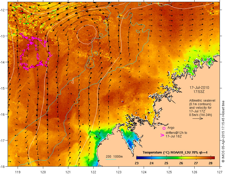Click the 'Altimetric sealevel' text line
Screen dimensions: 225x174
(202, 101)
